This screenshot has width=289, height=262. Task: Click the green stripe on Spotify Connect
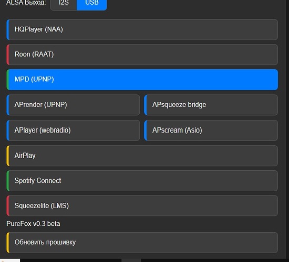click(8, 181)
